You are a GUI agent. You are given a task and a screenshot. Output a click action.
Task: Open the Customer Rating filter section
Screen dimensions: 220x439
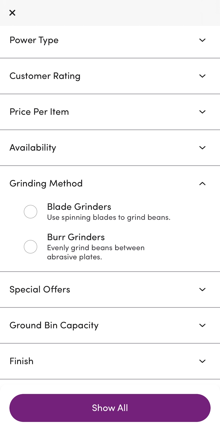[45, 76]
